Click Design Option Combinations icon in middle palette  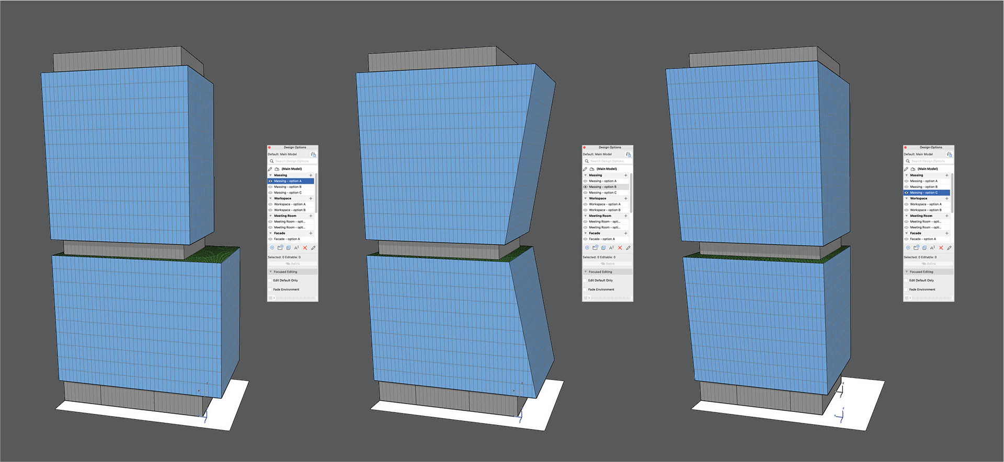pos(628,154)
